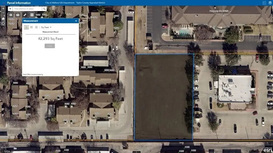Zoom in on the map
This screenshot has height=153, width=273.
[3, 8]
